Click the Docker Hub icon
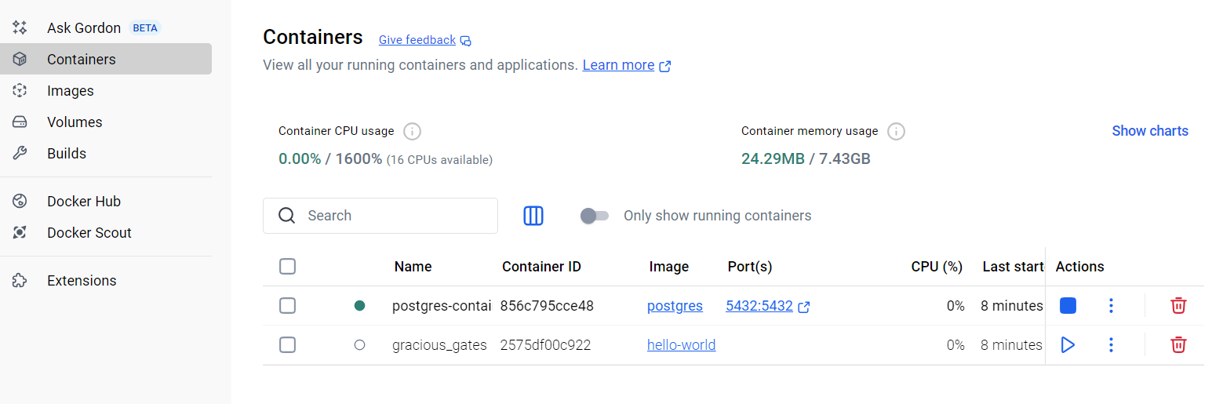1223x404 pixels. click(20, 201)
